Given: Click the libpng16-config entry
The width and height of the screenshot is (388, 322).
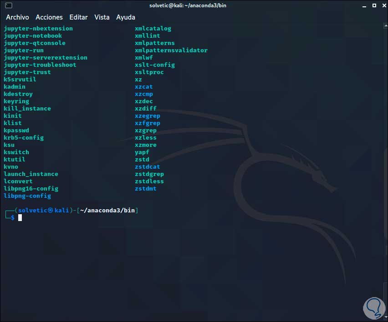Looking at the screenshot, I should click(31, 189).
